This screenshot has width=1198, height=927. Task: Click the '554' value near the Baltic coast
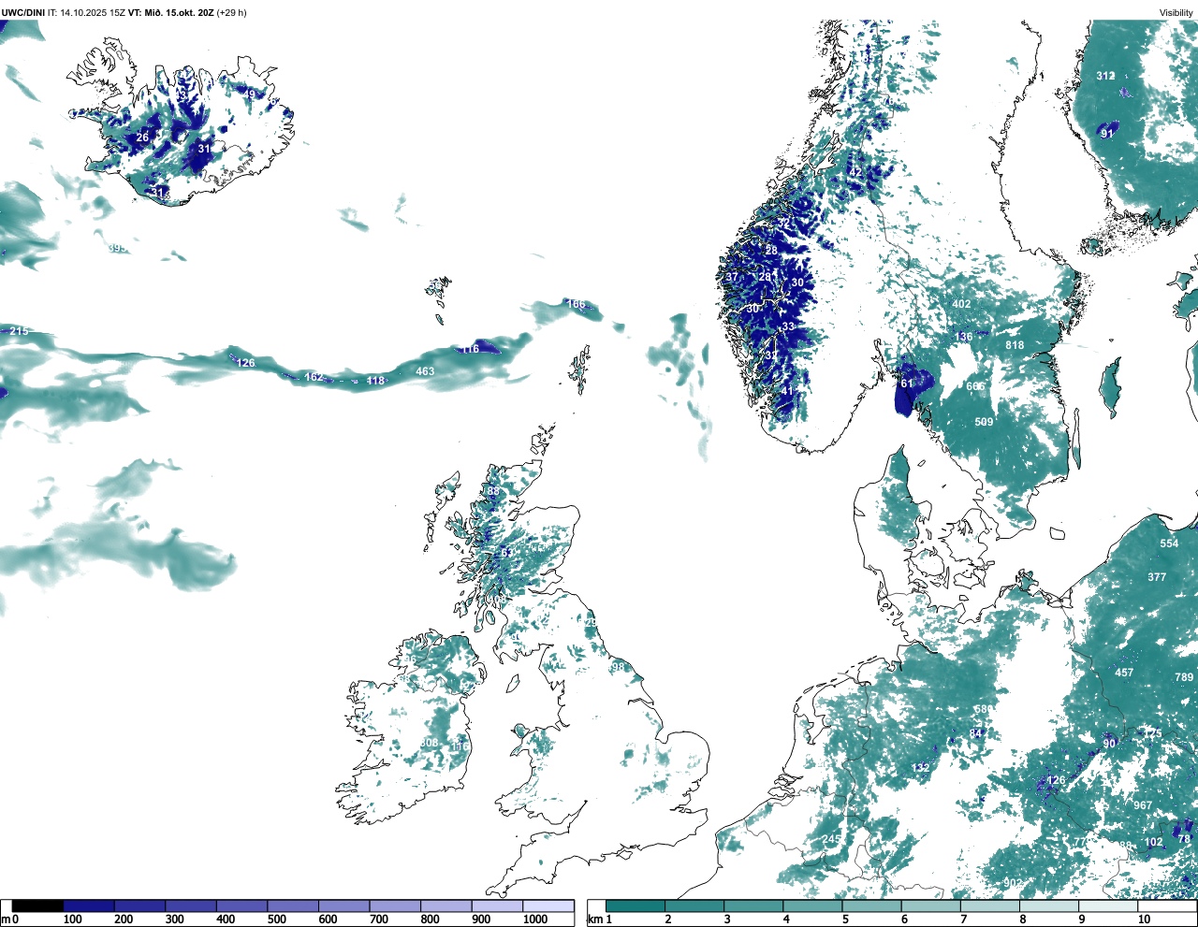[x=1170, y=543]
